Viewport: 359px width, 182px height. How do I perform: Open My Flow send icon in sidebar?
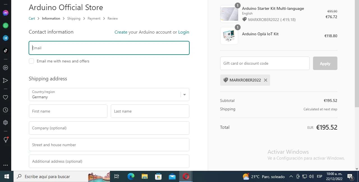click(5, 81)
